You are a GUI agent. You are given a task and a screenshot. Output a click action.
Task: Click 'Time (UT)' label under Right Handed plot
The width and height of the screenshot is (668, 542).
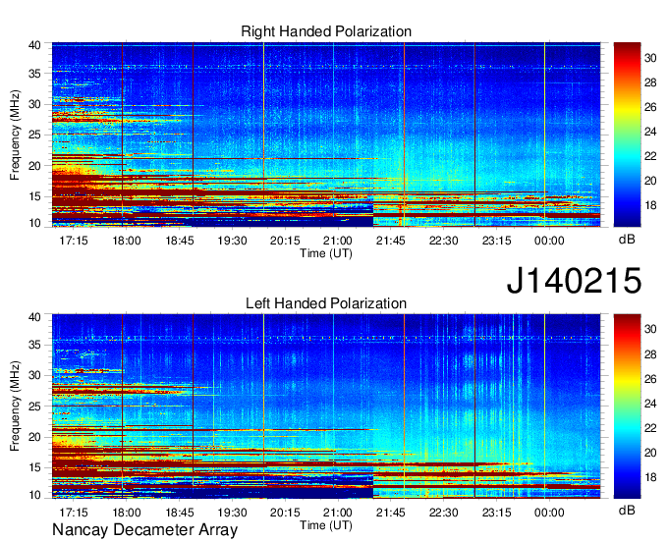tap(326, 253)
